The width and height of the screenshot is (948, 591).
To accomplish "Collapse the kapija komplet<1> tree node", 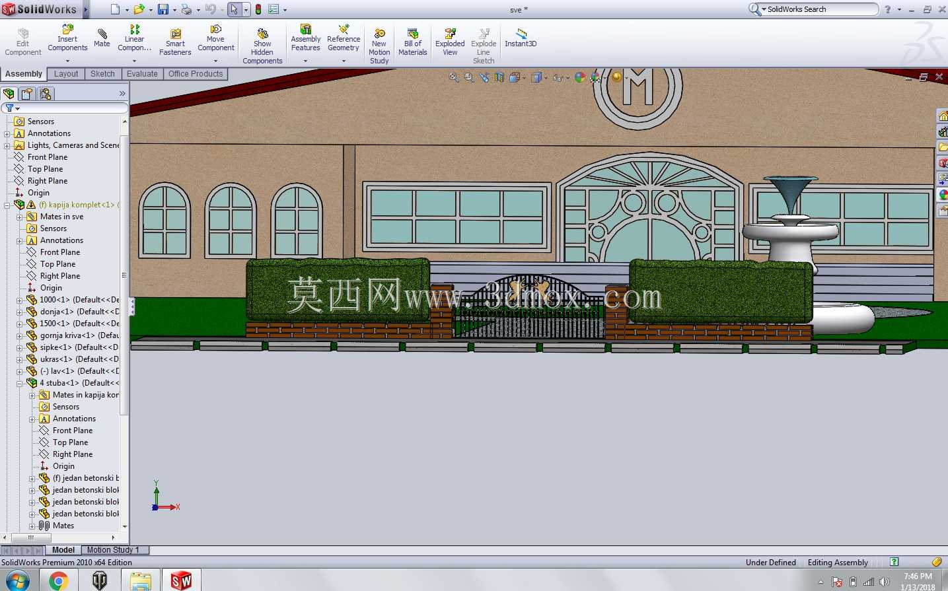I will click(7, 205).
